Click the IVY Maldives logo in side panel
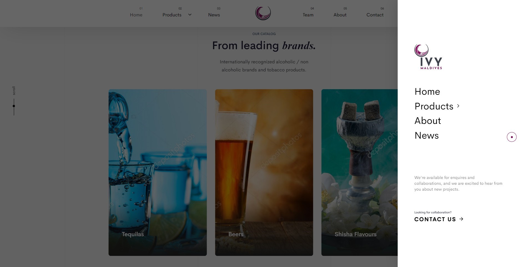The width and height of the screenshot is (527, 267). point(428,57)
